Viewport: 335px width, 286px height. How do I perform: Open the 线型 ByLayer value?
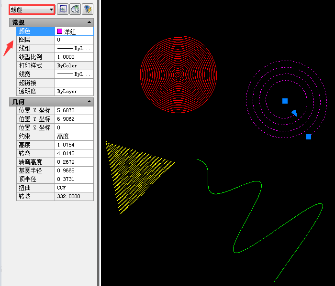[74, 48]
